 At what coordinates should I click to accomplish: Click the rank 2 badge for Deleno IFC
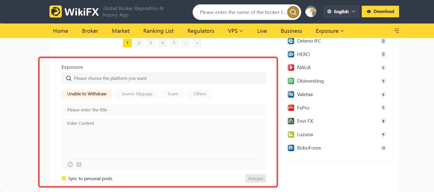383,41
